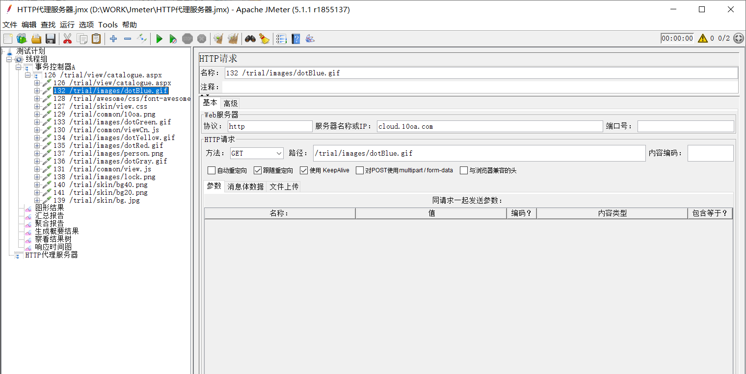Click the New test plan icon
The width and height of the screenshot is (746, 374).
point(8,39)
